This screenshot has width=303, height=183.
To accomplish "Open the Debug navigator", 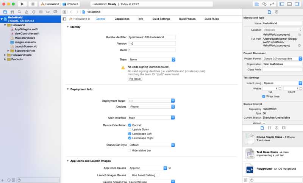I will tap(41, 12).
